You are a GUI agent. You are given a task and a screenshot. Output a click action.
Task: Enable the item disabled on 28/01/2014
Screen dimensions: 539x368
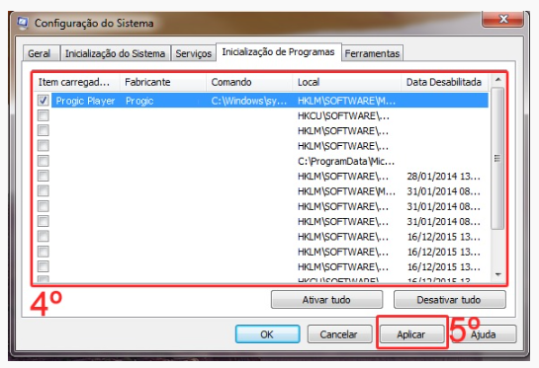43,176
